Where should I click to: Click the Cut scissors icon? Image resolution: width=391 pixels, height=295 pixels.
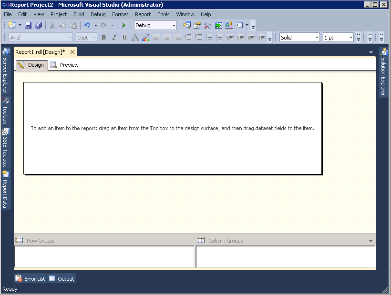tap(52, 25)
